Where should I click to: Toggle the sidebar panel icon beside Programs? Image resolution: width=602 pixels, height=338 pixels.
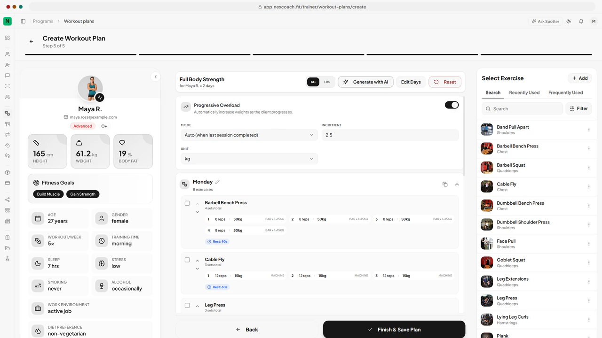point(23,21)
